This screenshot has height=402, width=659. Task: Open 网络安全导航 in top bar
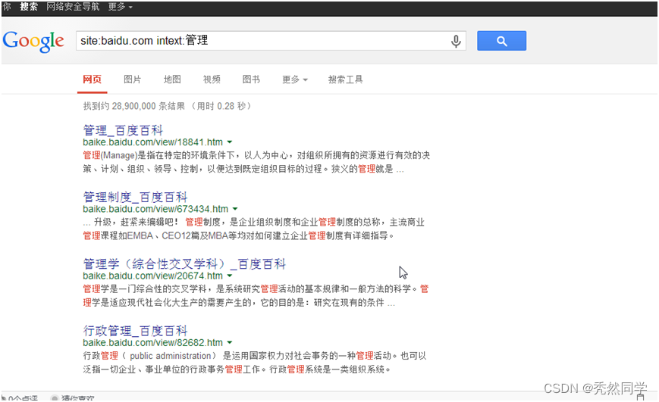73,7
